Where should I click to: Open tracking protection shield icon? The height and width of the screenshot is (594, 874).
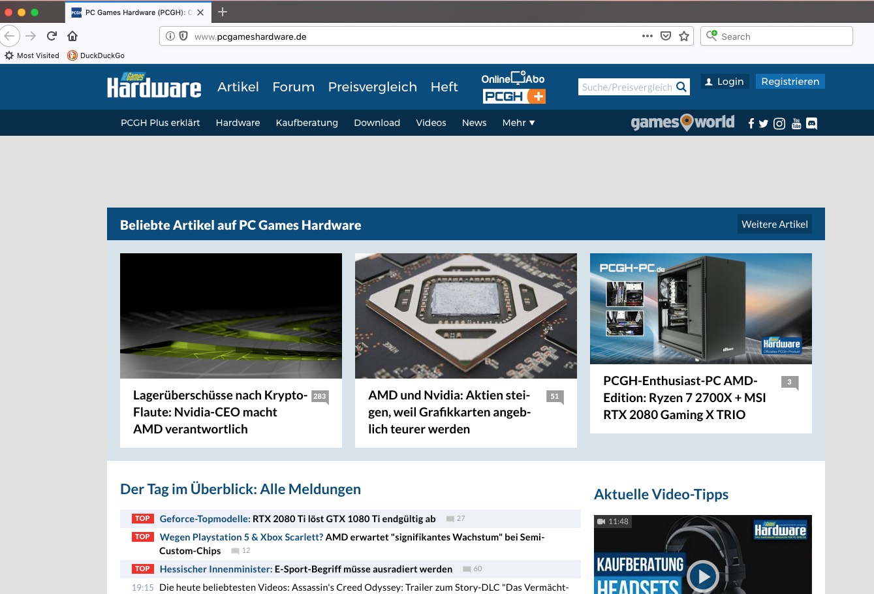183,36
